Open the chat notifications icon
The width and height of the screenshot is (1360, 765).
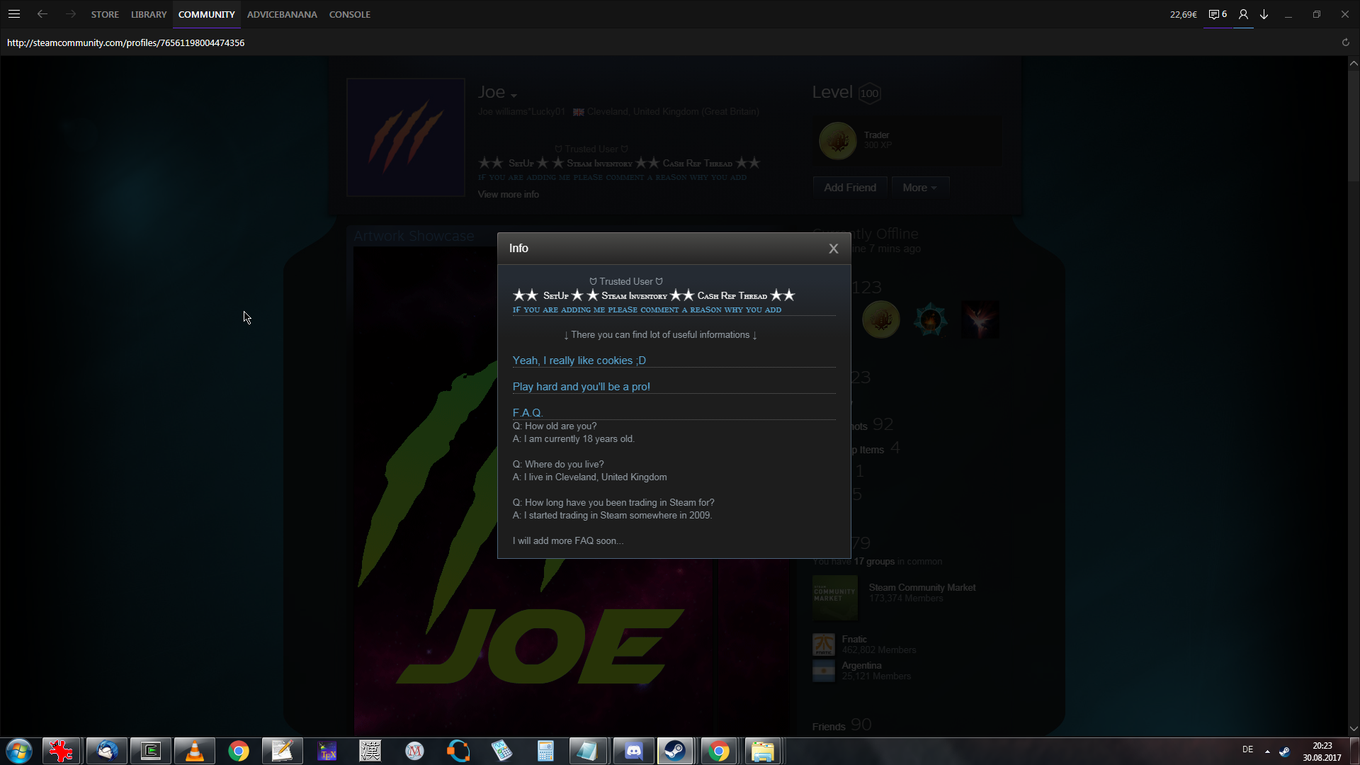point(1217,14)
